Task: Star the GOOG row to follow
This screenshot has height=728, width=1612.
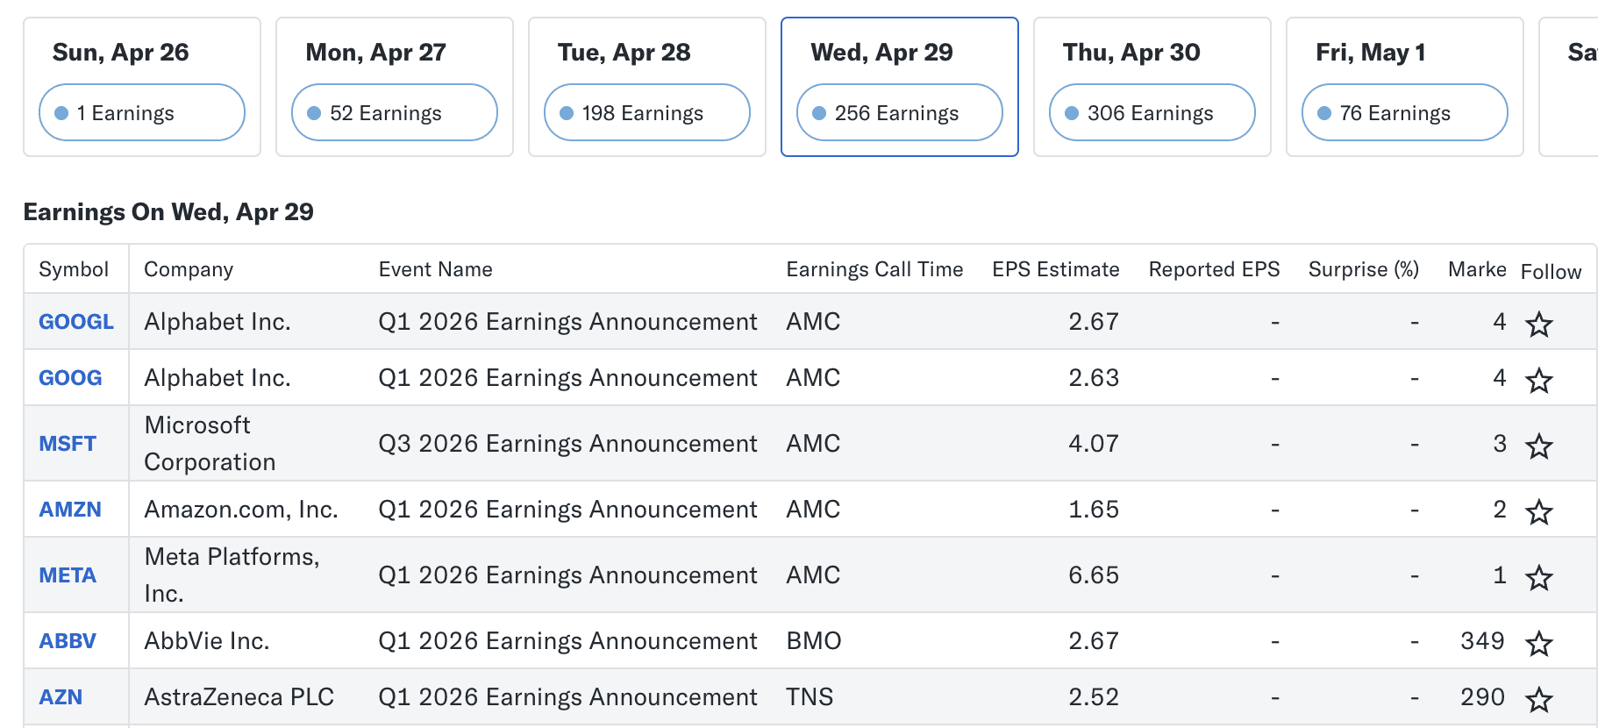Action: point(1538,381)
